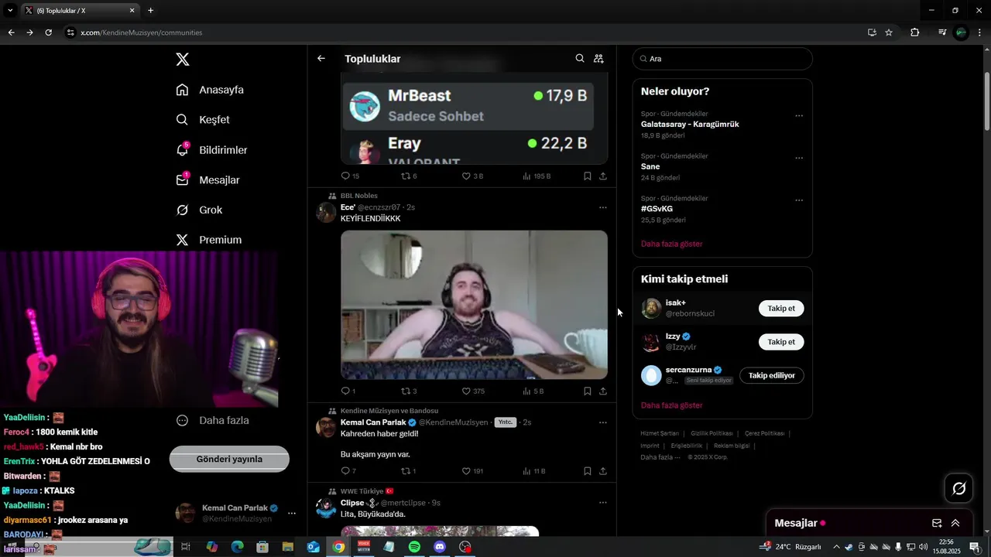
Task: Follow Izzy with Takip et
Action: (781, 342)
